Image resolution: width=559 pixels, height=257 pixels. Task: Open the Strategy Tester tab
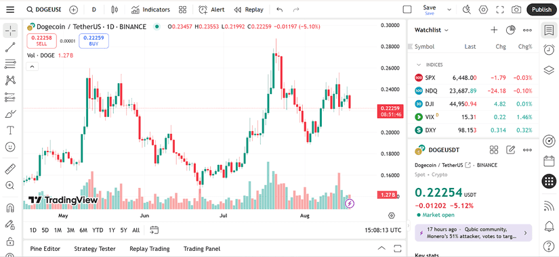(95, 249)
